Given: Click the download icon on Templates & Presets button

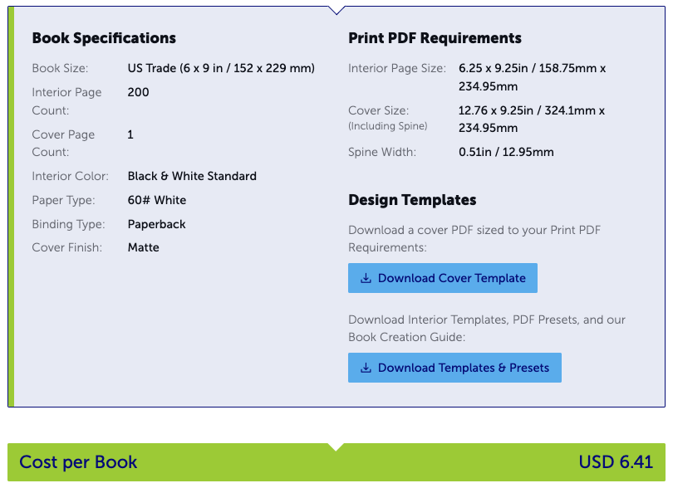Looking at the screenshot, I should pyautogui.click(x=366, y=368).
